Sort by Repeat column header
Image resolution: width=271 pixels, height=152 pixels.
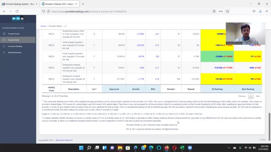[x=191, y=89]
